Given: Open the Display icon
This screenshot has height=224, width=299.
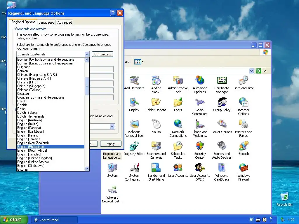Looking at the screenshot, I should [134, 105].
